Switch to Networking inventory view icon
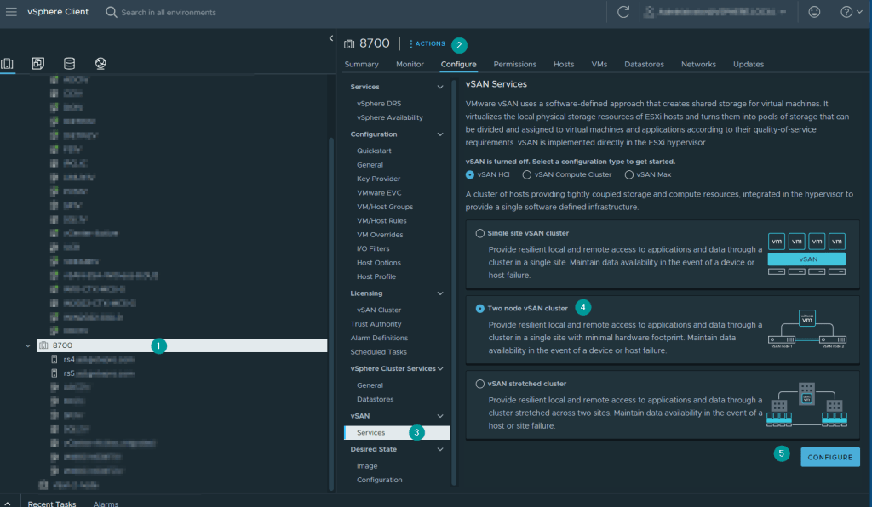This screenshot has width=872, height=507. [x=100, y=64]
